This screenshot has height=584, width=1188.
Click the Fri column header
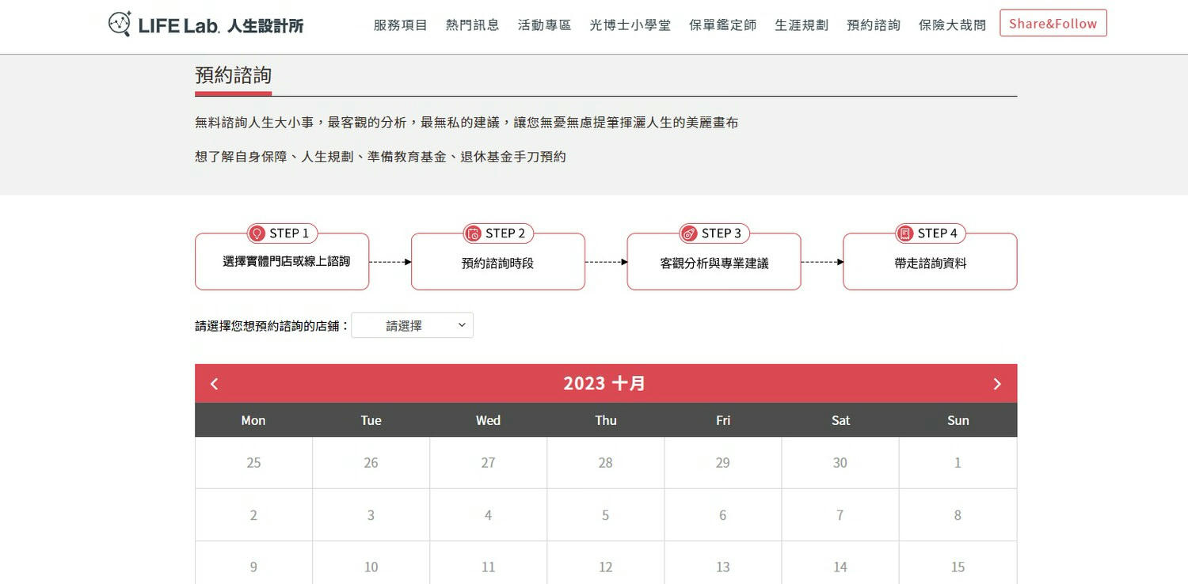[723, 420]
